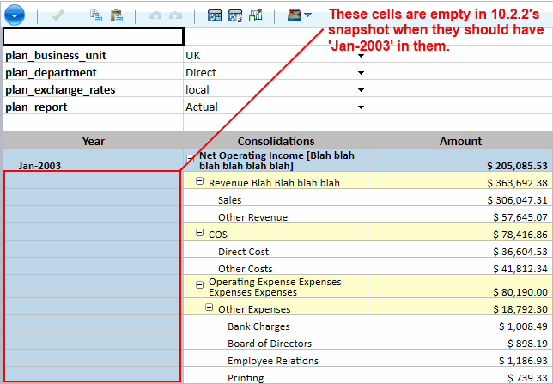Open the plan_department Direct dropdown

click(x=361, y=73)
